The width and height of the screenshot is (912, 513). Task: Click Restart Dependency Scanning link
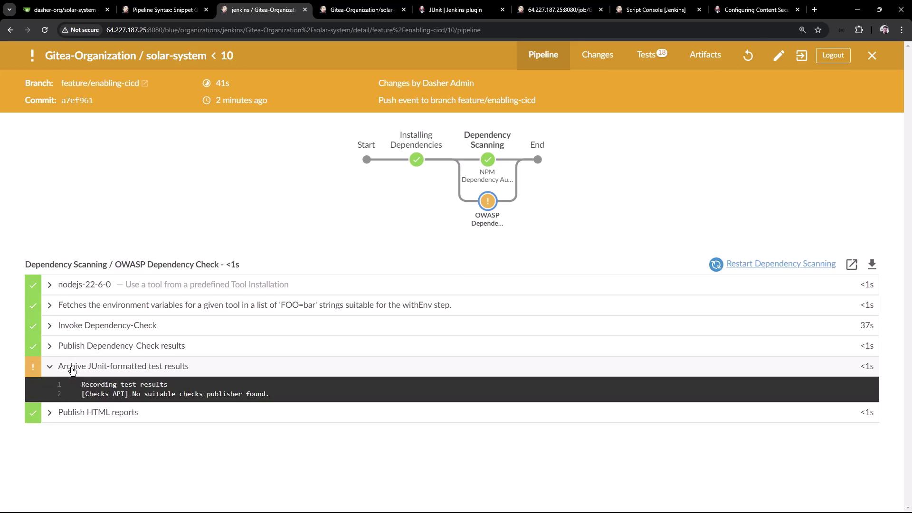pos(780,264)
